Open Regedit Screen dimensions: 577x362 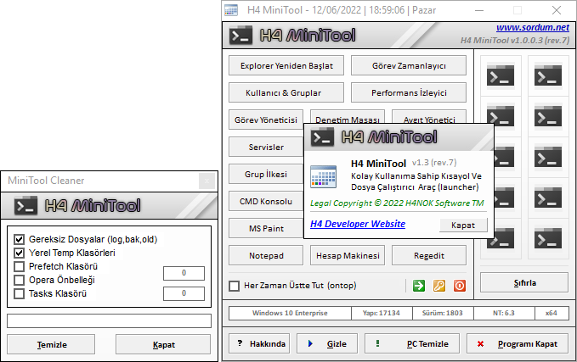pos(429,255)
